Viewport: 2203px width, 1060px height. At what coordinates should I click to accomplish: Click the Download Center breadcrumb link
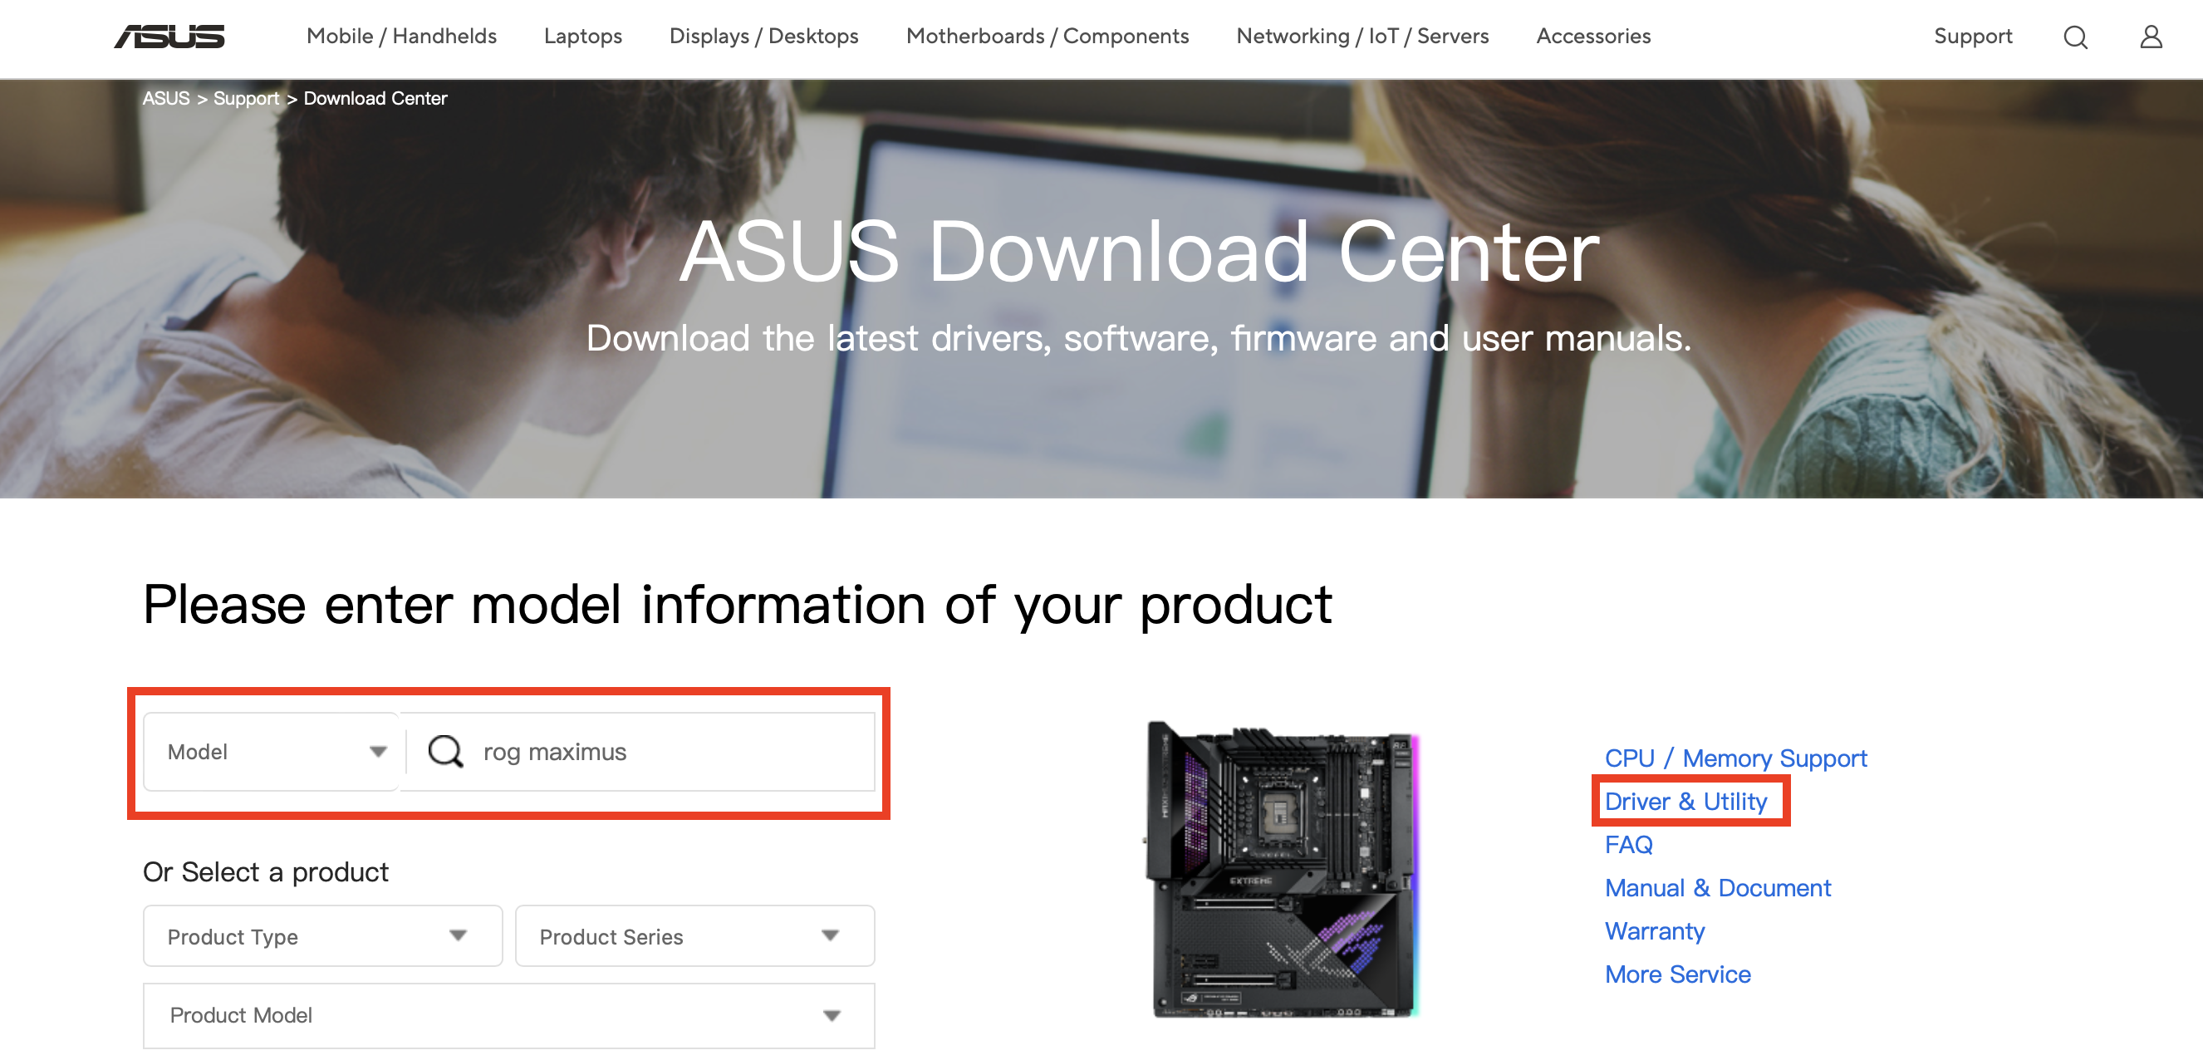click(x=375, y=97)
